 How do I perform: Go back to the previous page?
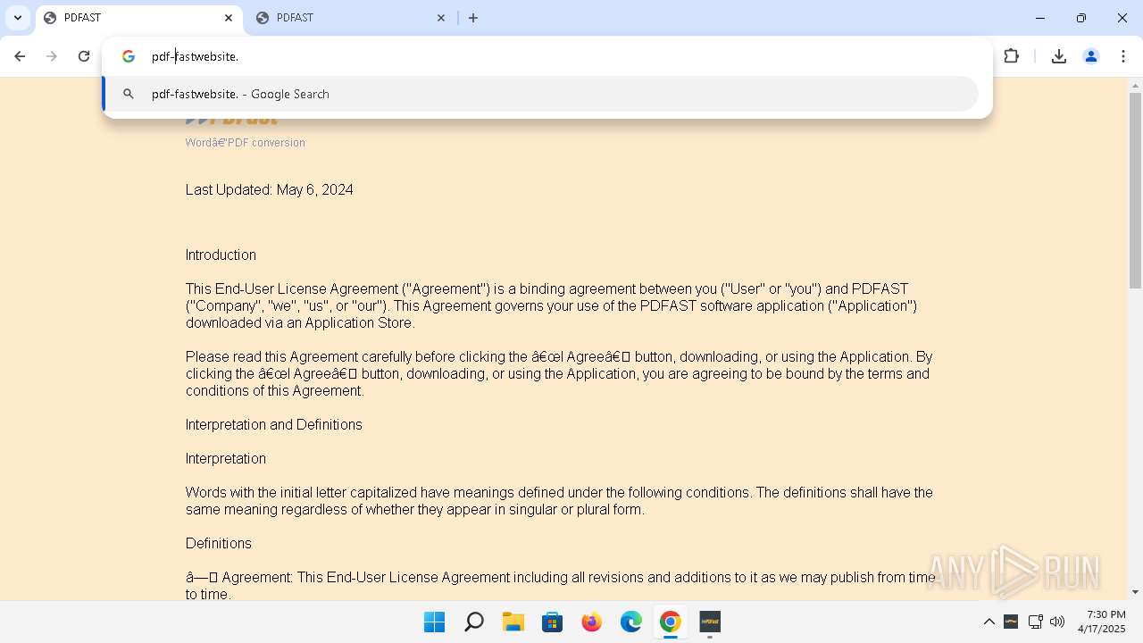[x=20, y=56]
